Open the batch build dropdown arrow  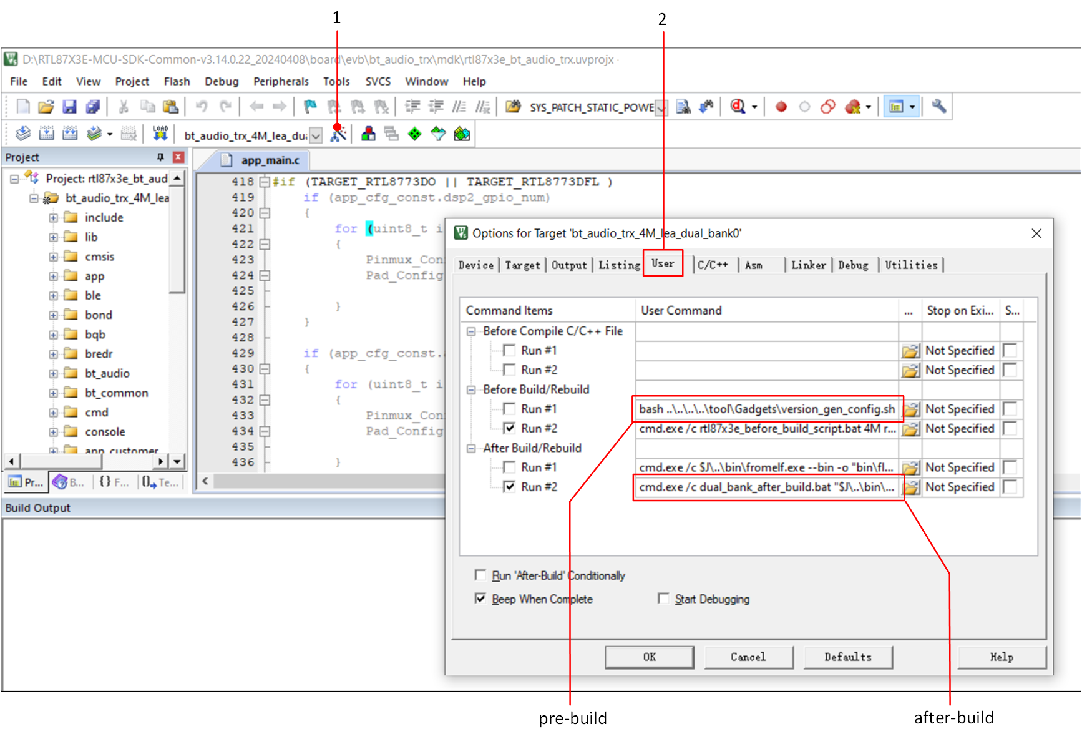pos(110,134)
